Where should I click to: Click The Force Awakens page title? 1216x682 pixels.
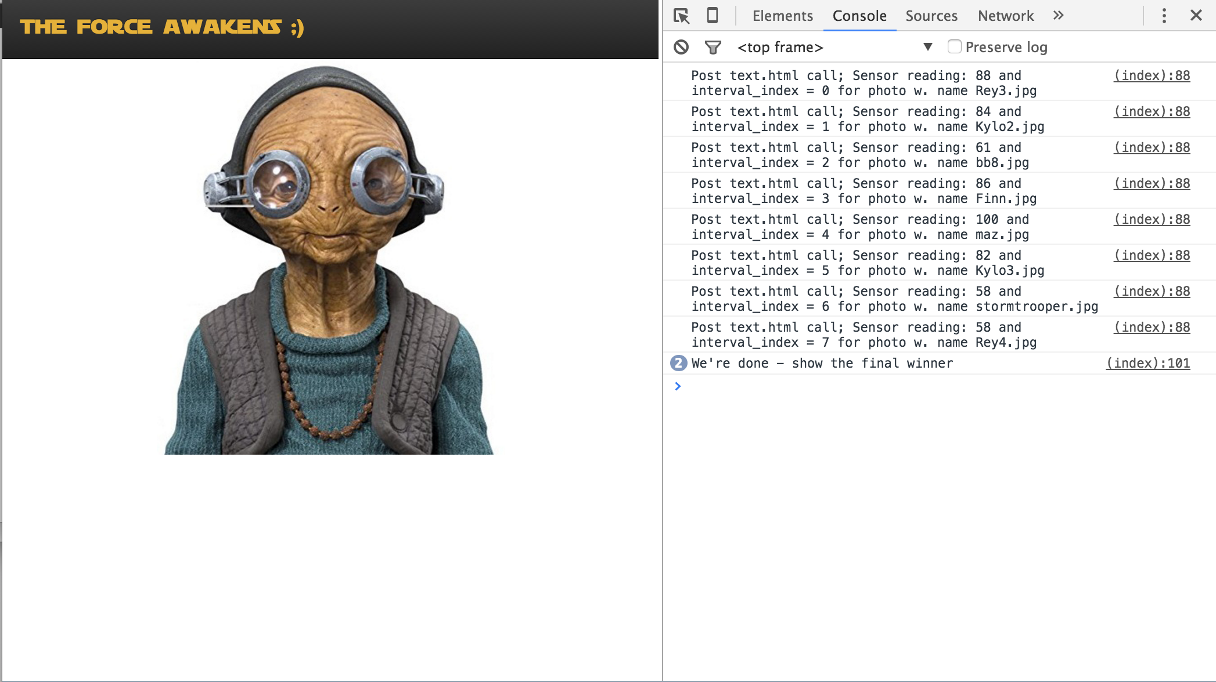click(161, 27)
